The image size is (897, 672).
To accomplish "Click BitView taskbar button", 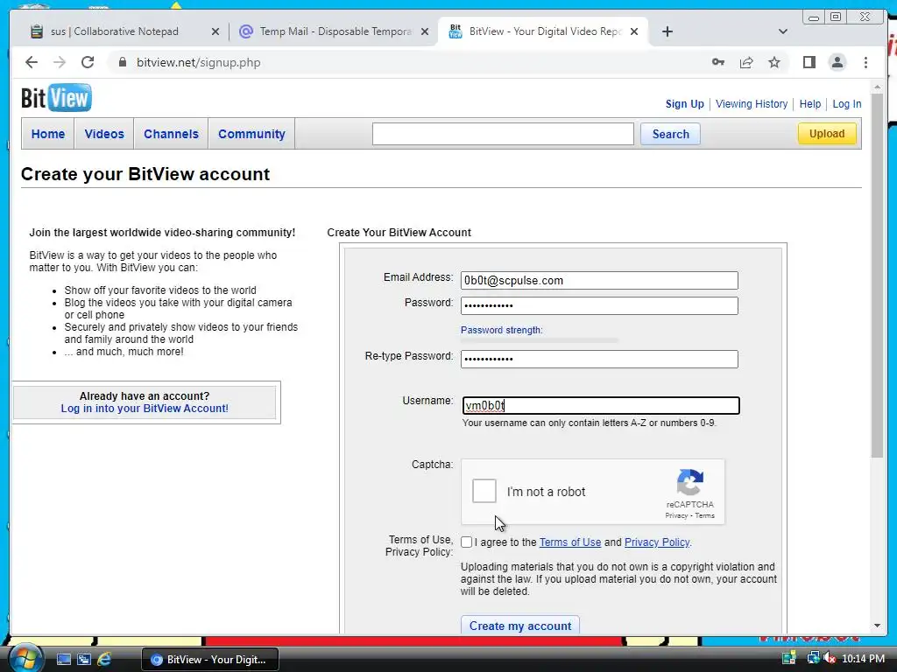I will pos(210,660).
